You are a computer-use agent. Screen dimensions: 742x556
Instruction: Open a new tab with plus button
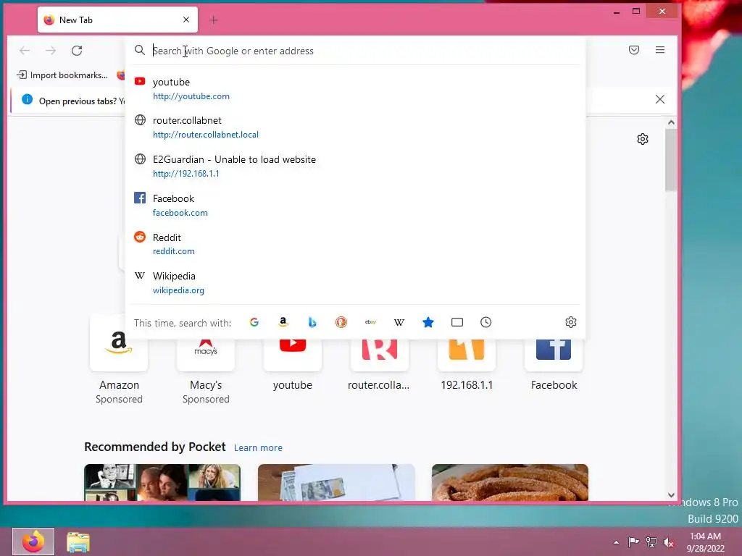pyautogui.click(x=214, y=20)
